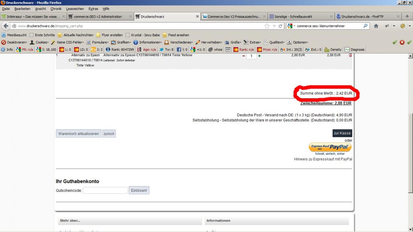Pay using Express-Kauf mit PayPal button

330,148
